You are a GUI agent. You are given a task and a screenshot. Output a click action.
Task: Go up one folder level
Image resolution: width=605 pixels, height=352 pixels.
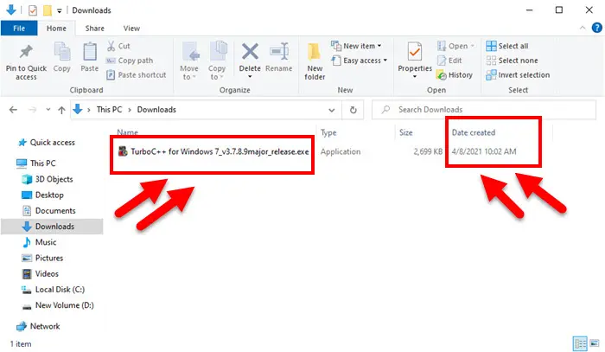[x=61, y=110]
